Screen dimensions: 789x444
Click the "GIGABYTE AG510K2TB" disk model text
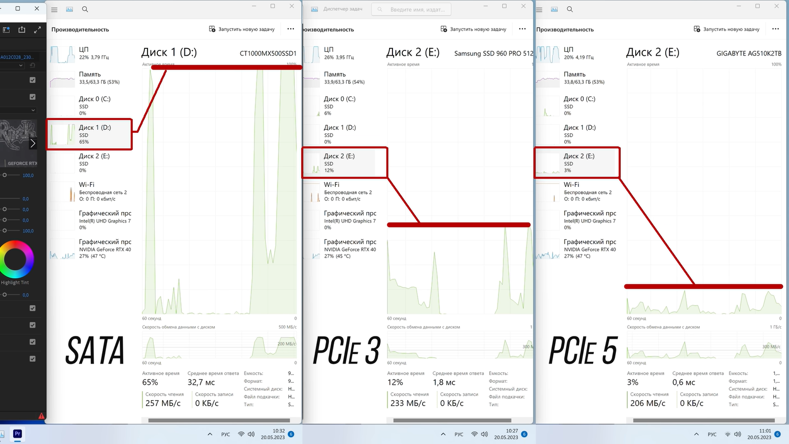(749, 53)
